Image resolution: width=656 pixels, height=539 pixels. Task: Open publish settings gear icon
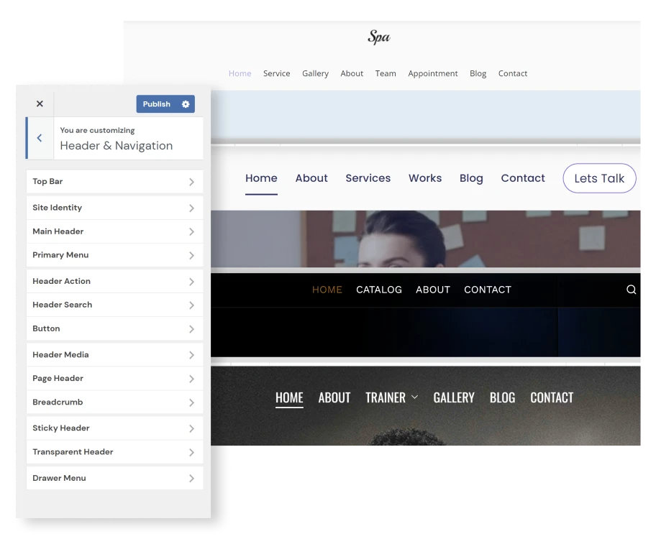pyautogui.click(x=186, y=104)
